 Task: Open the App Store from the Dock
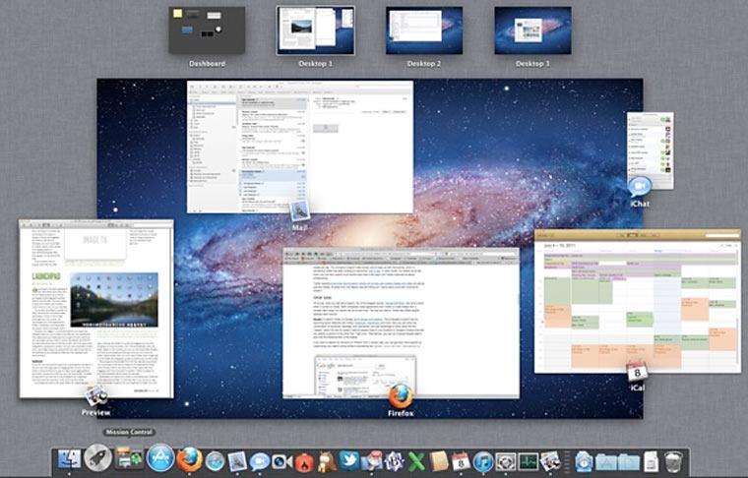coord(160,458)
